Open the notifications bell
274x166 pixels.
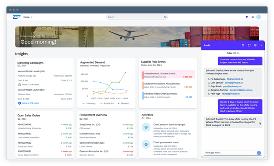pyautogui.click(x=252, y=17)
